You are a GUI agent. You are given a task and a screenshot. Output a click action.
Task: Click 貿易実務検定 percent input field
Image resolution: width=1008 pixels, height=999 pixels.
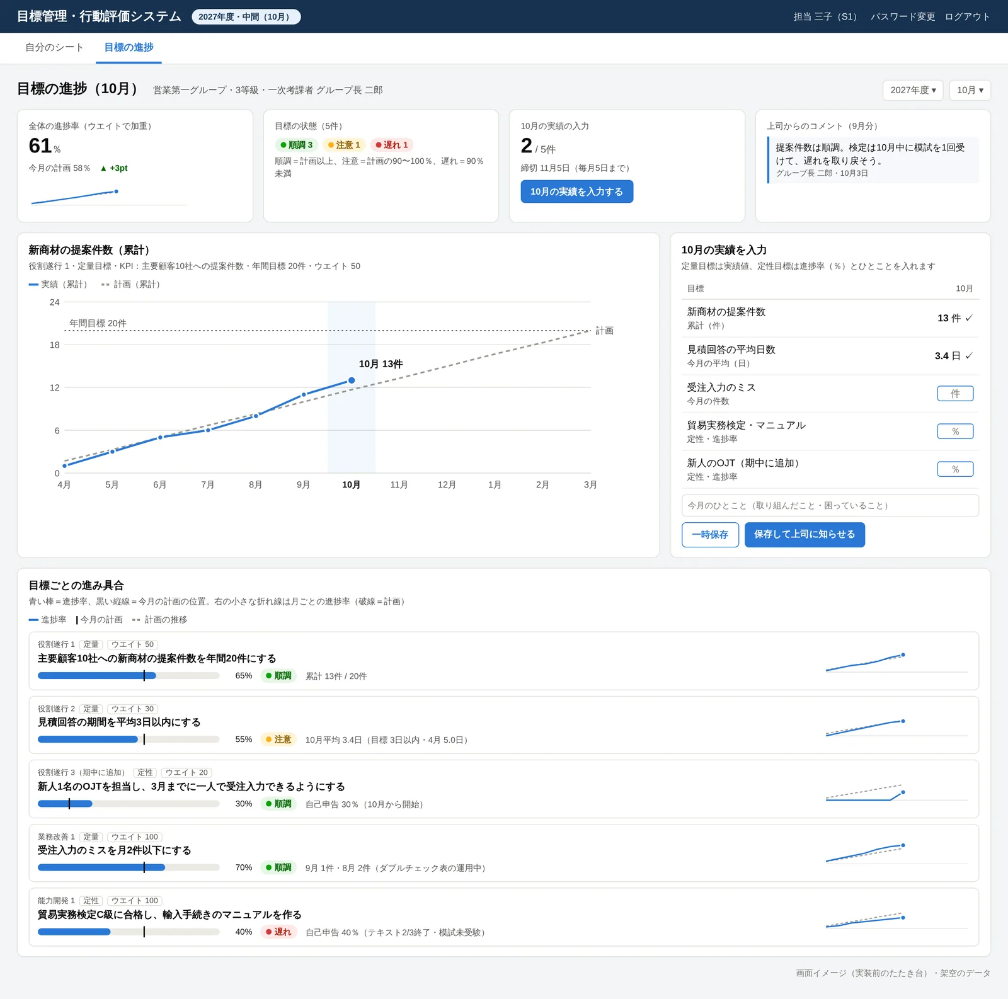tap(955, 431)
